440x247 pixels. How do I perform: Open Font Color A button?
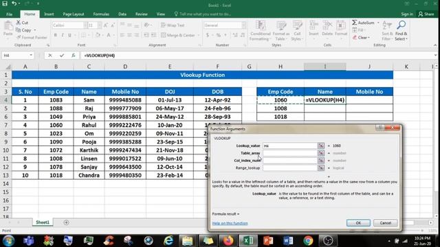pyautogui.click(x=109, y=35)
